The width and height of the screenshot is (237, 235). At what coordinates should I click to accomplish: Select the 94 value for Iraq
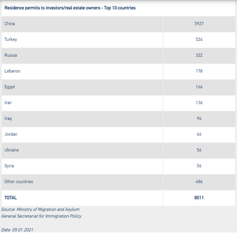pos(199,118)
